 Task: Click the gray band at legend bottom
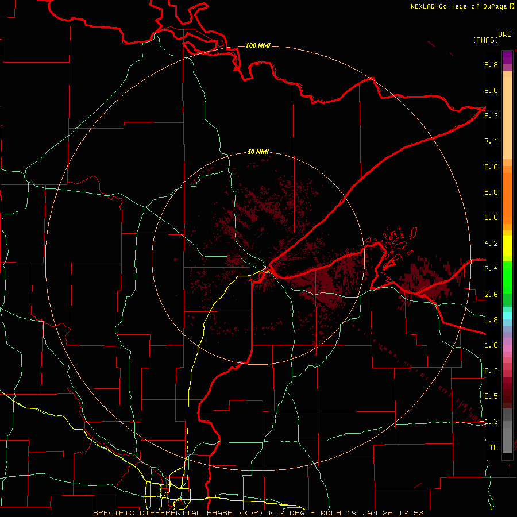[507, 431]
